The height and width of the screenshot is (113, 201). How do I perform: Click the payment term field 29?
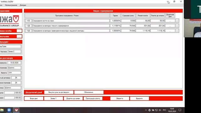tap(16, 83)
